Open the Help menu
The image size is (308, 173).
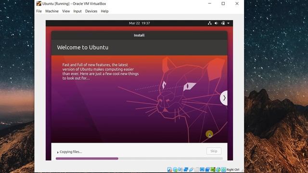(x=105, y=11)
